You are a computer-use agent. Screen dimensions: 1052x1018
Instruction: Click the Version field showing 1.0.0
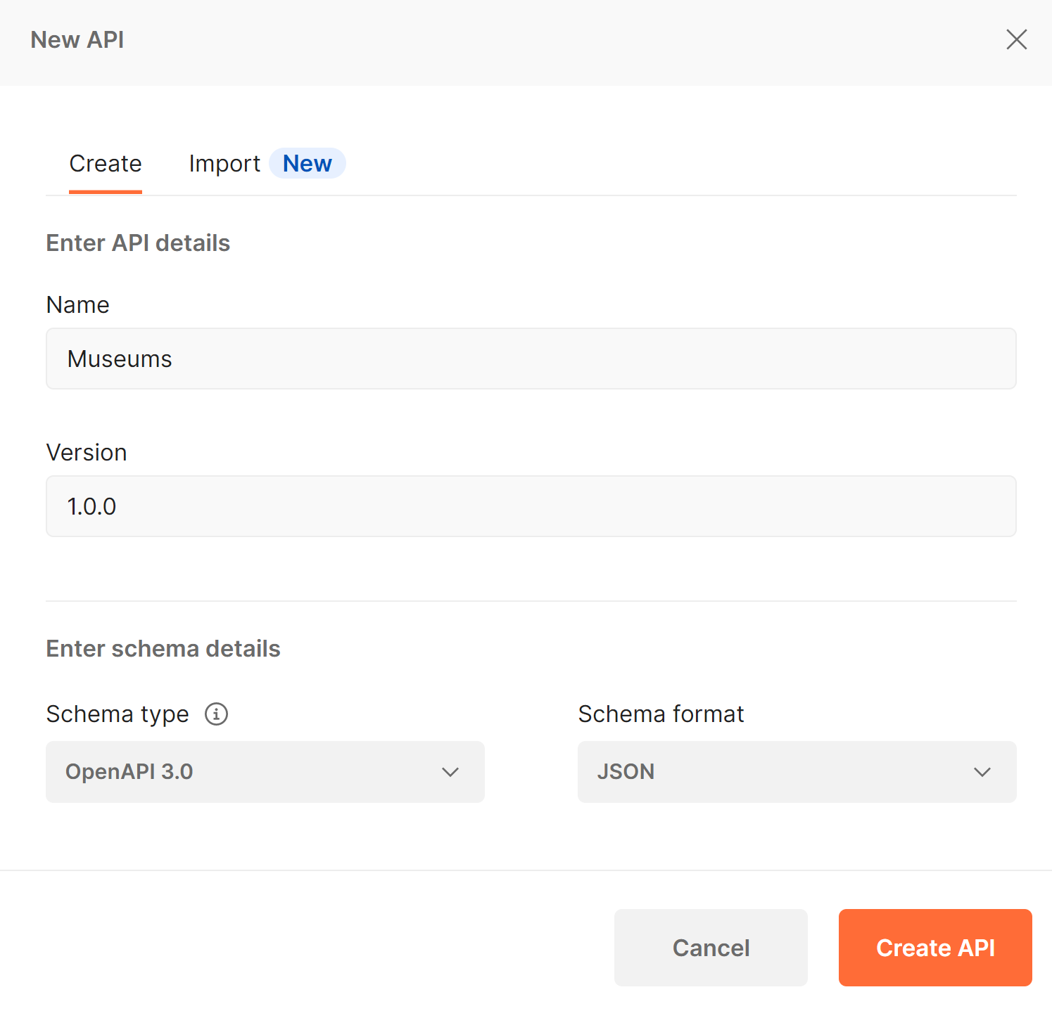click(x=531, y=506)
